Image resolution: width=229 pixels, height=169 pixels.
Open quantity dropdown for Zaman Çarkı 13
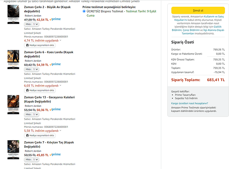point(32,114)
